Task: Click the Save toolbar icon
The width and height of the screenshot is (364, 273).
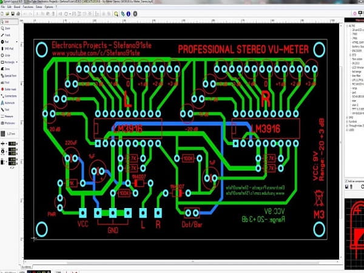Action: point(13,14)
